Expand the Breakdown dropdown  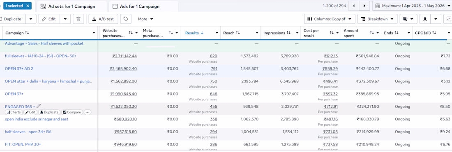[377, 19]
